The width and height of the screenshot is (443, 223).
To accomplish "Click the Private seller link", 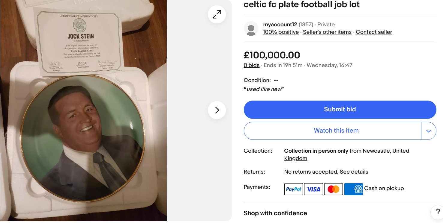I will click(326, 25).
